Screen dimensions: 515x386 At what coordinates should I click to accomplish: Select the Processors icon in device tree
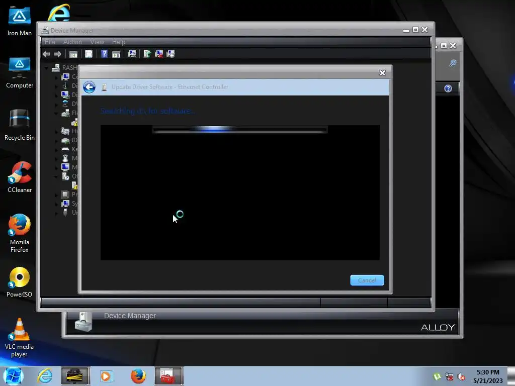pyautogui.click(x=65, y=195)
